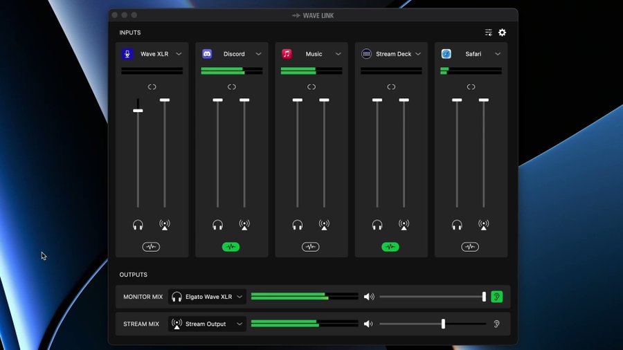Click the Music stream volume fader
Viewport: 623px width, 350px height.
[x=324, y=100]
